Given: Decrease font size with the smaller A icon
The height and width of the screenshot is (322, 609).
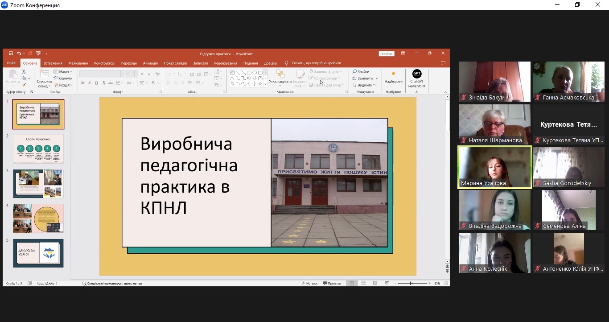Looking at the screenshot, I should click(x=149, y=74).
